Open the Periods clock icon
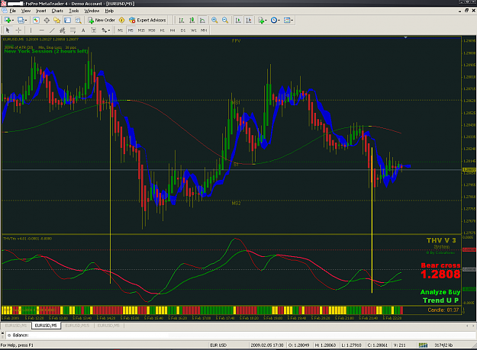 click(x=274, y=20)
